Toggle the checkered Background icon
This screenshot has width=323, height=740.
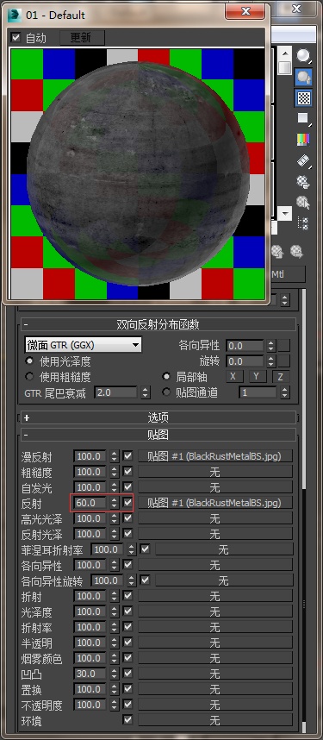(x=304, y=97)
